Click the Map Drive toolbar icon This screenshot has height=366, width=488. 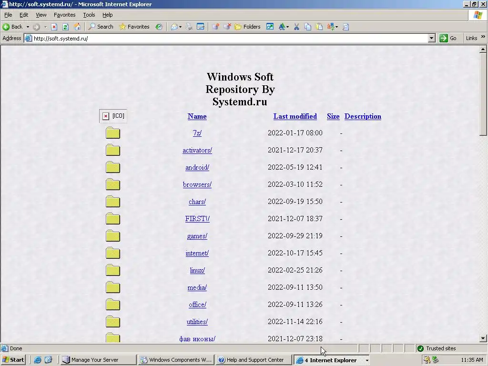pos(215,27)
